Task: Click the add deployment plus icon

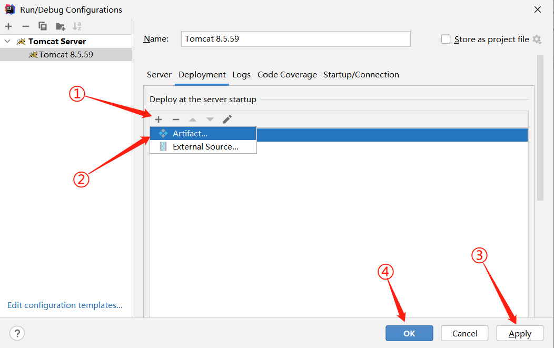Action: coord(159,120)
